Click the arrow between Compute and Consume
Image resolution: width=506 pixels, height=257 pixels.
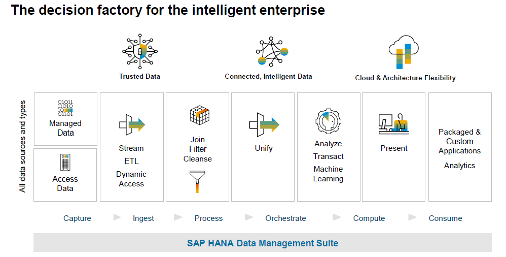[413, 217]
